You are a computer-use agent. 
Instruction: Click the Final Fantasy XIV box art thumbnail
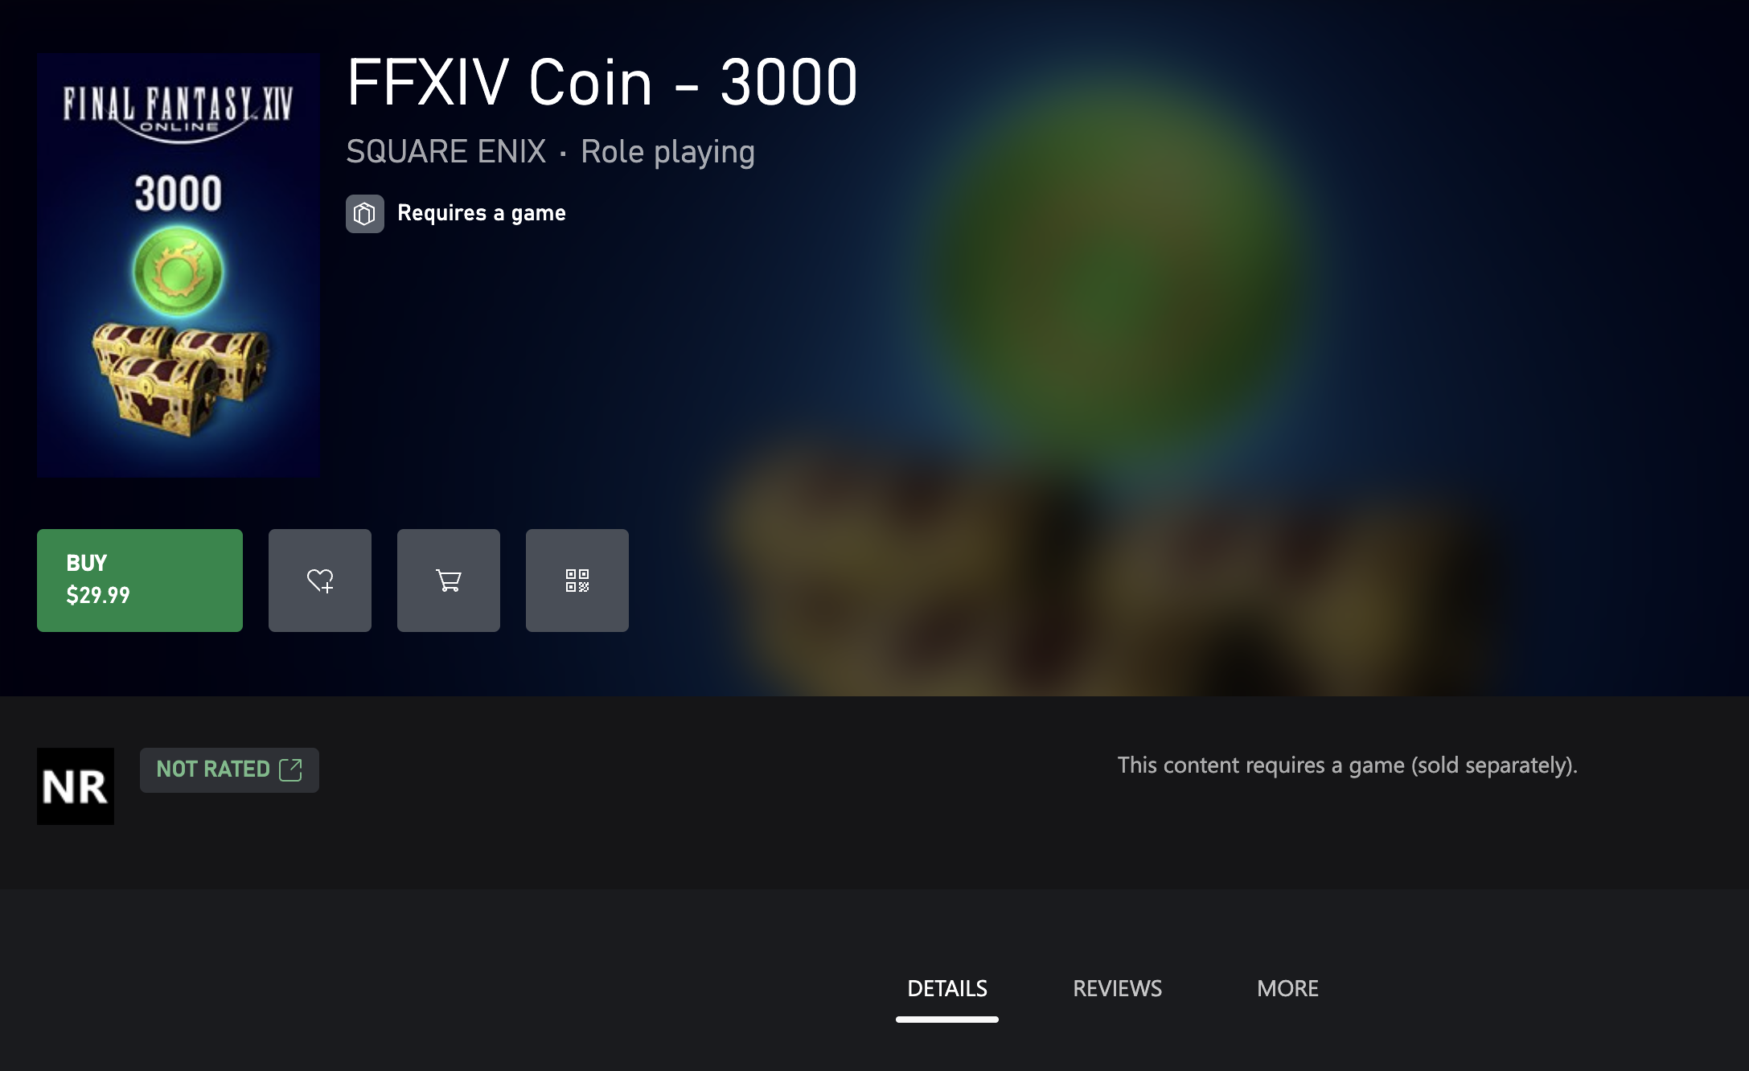tap(179, 265)
